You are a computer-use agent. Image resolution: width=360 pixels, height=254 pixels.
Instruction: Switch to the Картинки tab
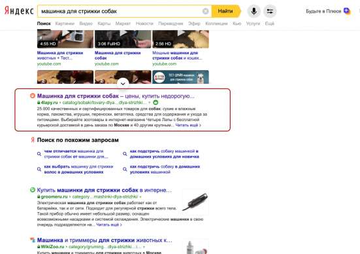[65, 24]
